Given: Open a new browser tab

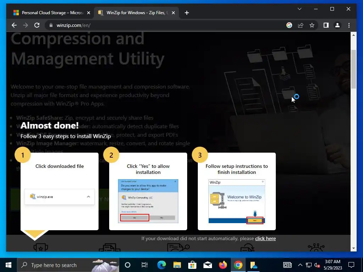Looking at the screenshot, I should click(187, 13).
